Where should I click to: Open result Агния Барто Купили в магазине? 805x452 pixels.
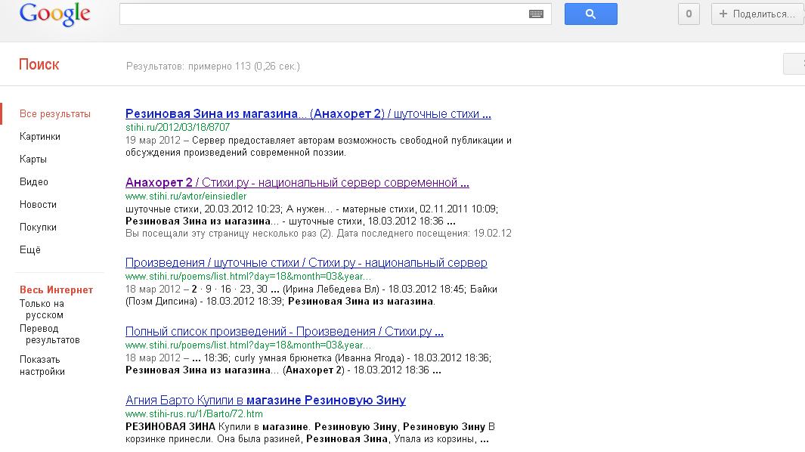[265, 400]
